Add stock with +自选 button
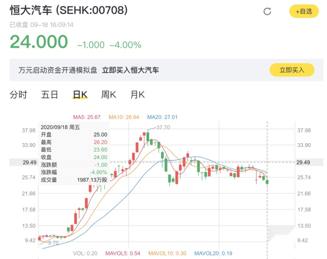 [304, 11]
